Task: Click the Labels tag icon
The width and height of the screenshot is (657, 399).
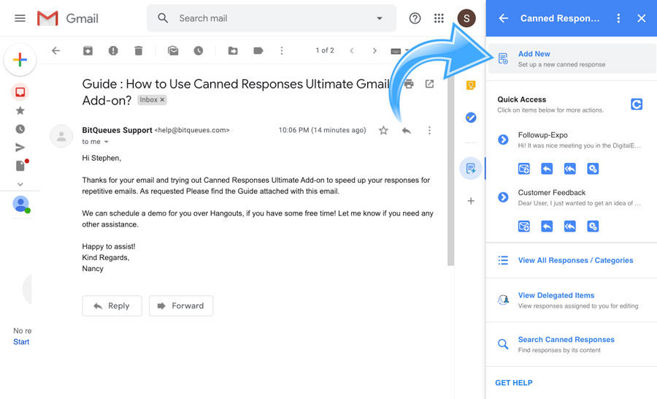Action: coord(258,50)
